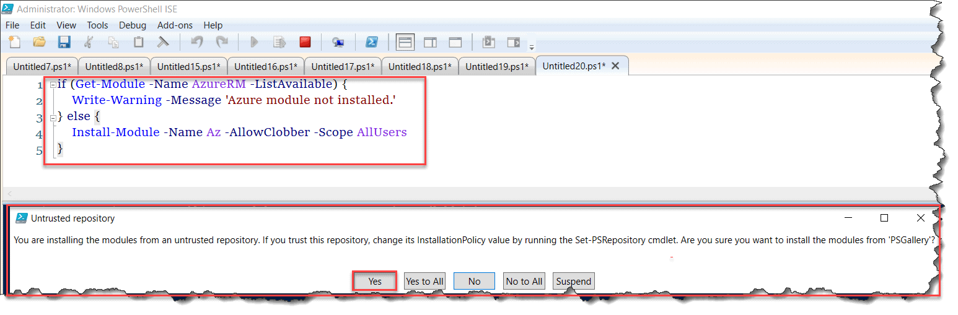Click No in Untrusted repository dialog
The image size is (958, 315).
tap(474, 281)
